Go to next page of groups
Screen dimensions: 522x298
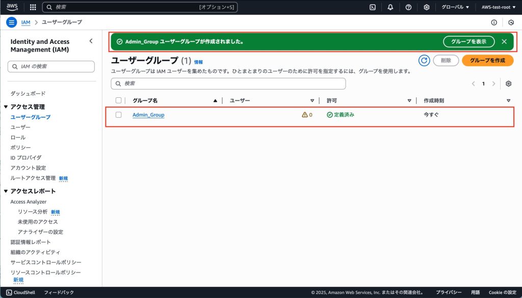click(493, 84)
